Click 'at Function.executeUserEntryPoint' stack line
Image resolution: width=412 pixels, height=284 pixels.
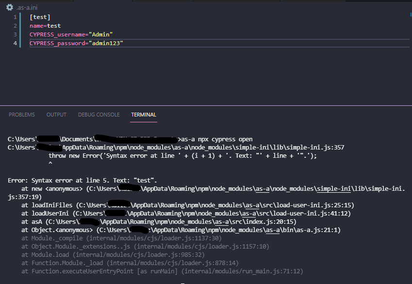pos(162,271)
